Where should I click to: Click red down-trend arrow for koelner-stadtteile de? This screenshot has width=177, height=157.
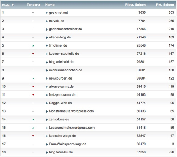click(x=33, y=54)
